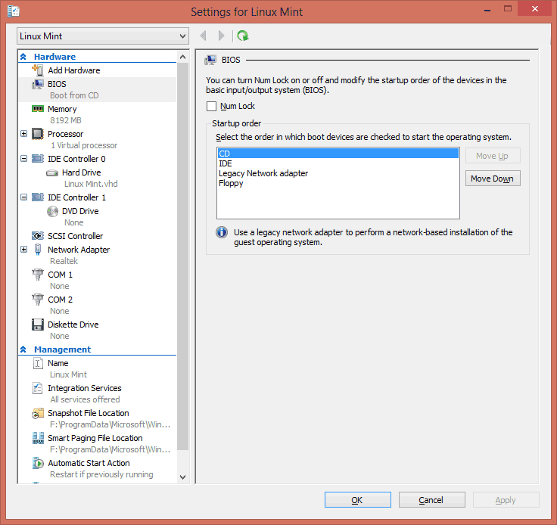This screenshot has height=525, width=557.
Task: Click the Memory chip icon
Action: click(x=38, y=109)
